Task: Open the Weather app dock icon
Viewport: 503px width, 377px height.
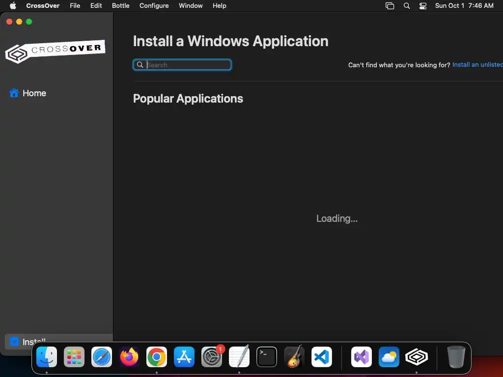Action: (389, 357)
